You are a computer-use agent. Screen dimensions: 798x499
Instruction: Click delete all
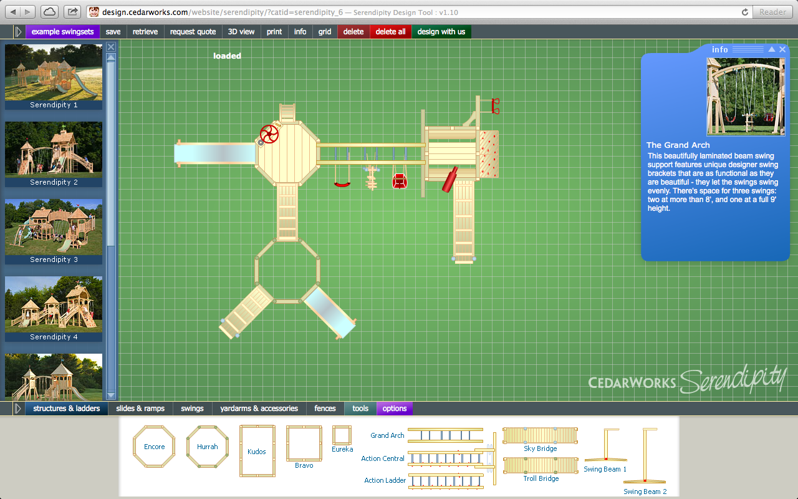(390, 31)
